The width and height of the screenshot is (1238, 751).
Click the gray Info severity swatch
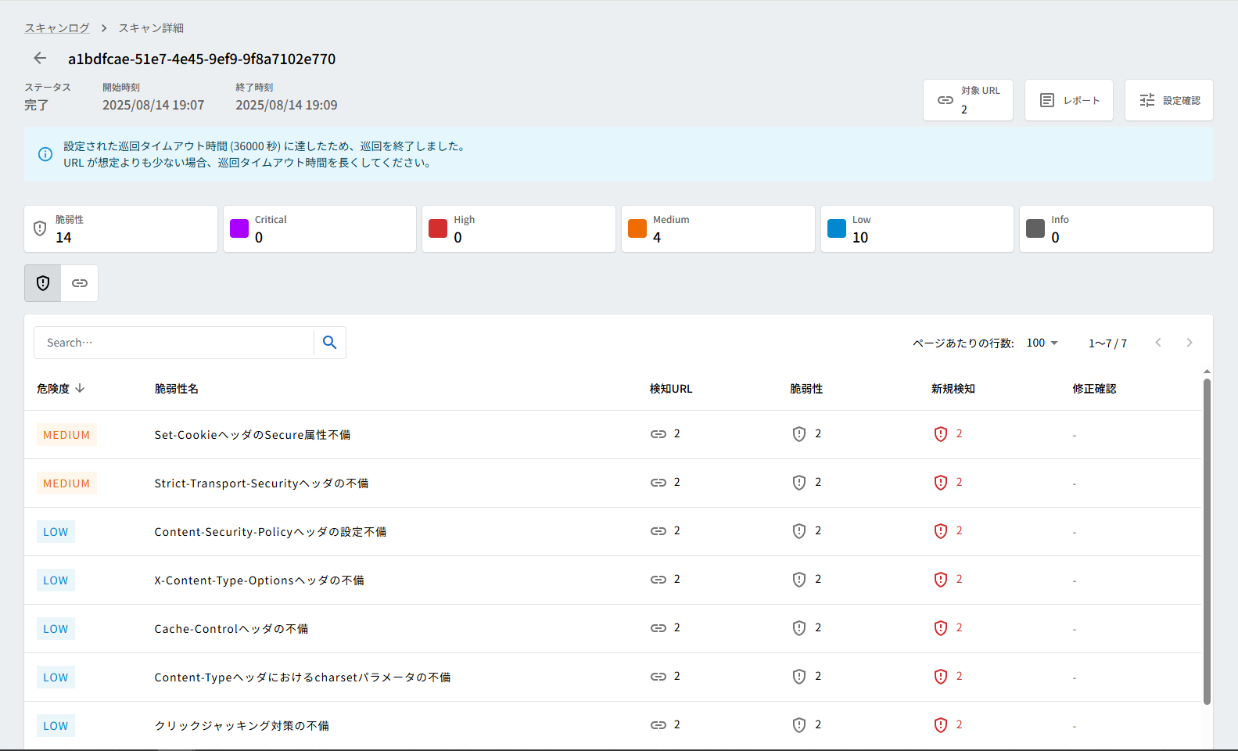point(1035,228)
